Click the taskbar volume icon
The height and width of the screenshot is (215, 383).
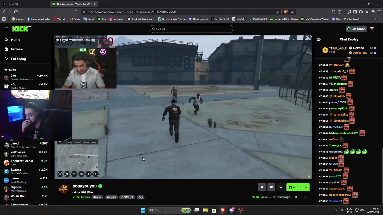pos(362,210)
